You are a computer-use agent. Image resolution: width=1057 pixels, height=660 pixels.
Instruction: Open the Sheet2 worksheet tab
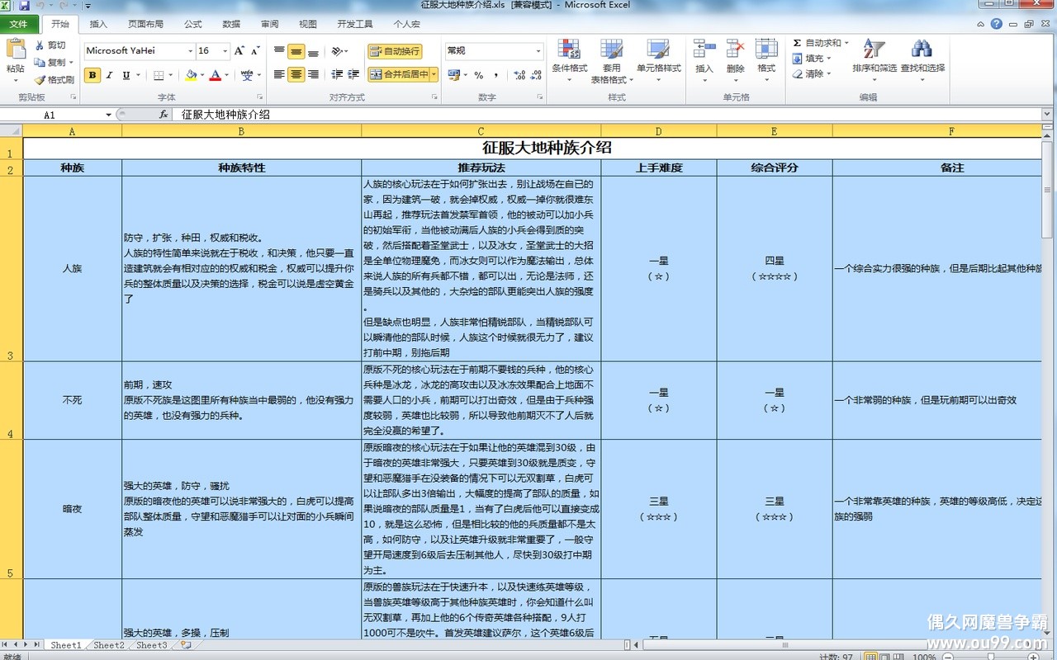pos(108,645)
